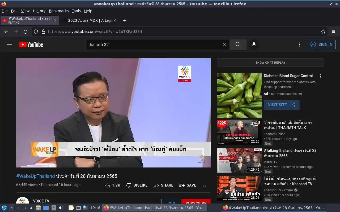This screenshot has height=212, width=340.
Task: Open the Firefox application hamburger menu
Action: [x=334, y=32]
